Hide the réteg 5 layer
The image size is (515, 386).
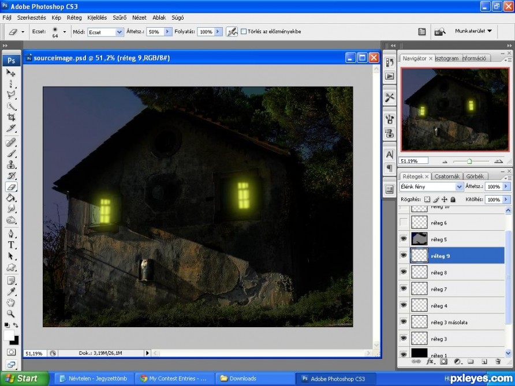click(404, 239)
